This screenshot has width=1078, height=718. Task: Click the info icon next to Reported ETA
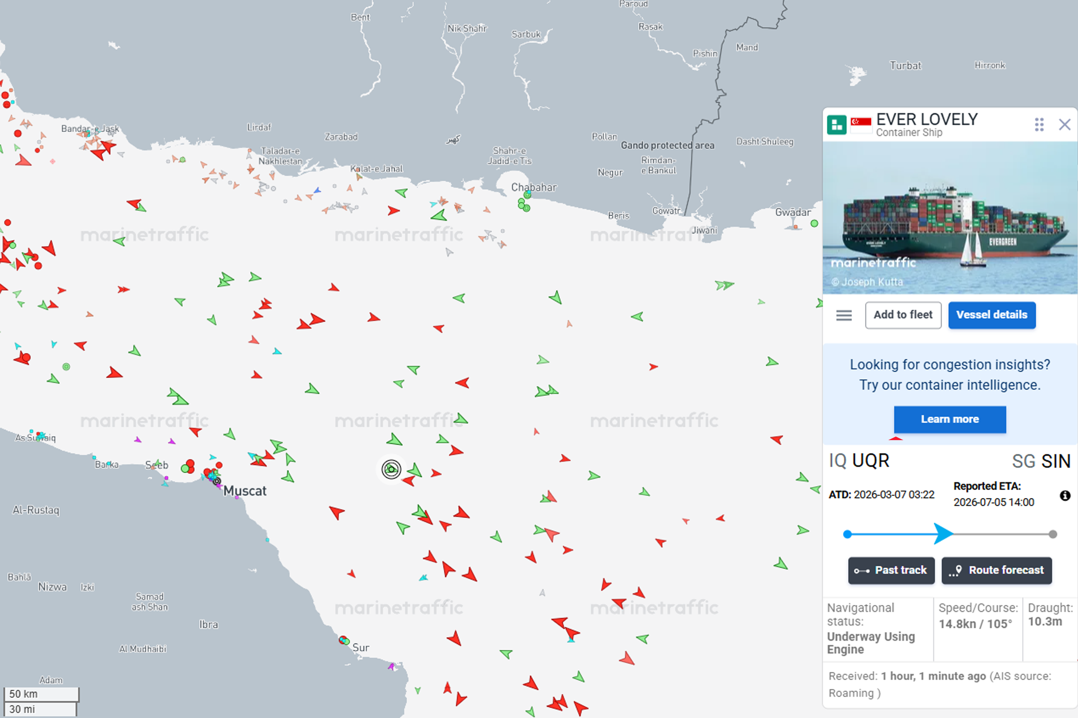1065,495
